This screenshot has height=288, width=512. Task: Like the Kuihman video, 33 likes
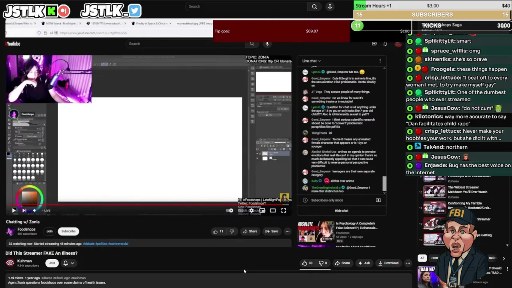coord(307,263)
